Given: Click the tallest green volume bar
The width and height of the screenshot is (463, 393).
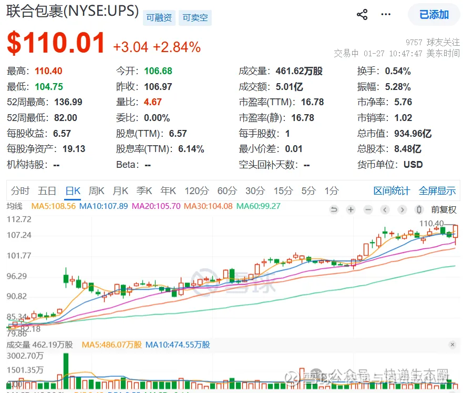Looking at the screenshot, I should (x=66, y=371).
